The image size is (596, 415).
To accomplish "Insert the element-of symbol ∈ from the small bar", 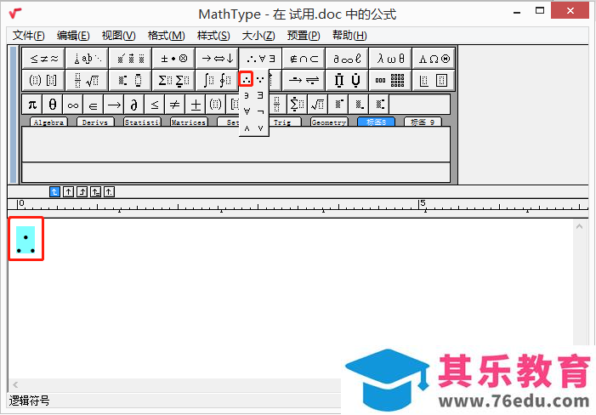I will click(94, 105).
